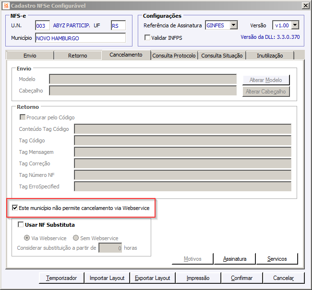Open the Assinatura button
The height and width of the screenshot is (290, 312).
coord(235,259)
